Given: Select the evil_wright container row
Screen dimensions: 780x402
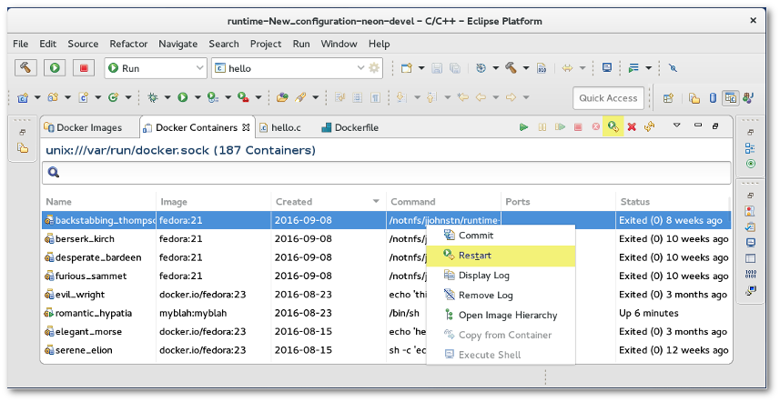Looking at the screenshot, I should click(386, 295).
